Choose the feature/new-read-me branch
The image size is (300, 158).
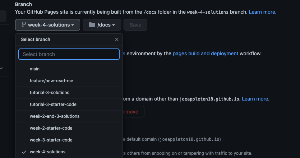pyautogui.click(x=69, y=81)
